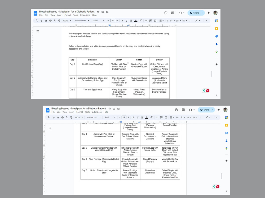The image size is (265, 198).
Task: Open Extensions menu in upper window
Action: [x=85, y=15]
